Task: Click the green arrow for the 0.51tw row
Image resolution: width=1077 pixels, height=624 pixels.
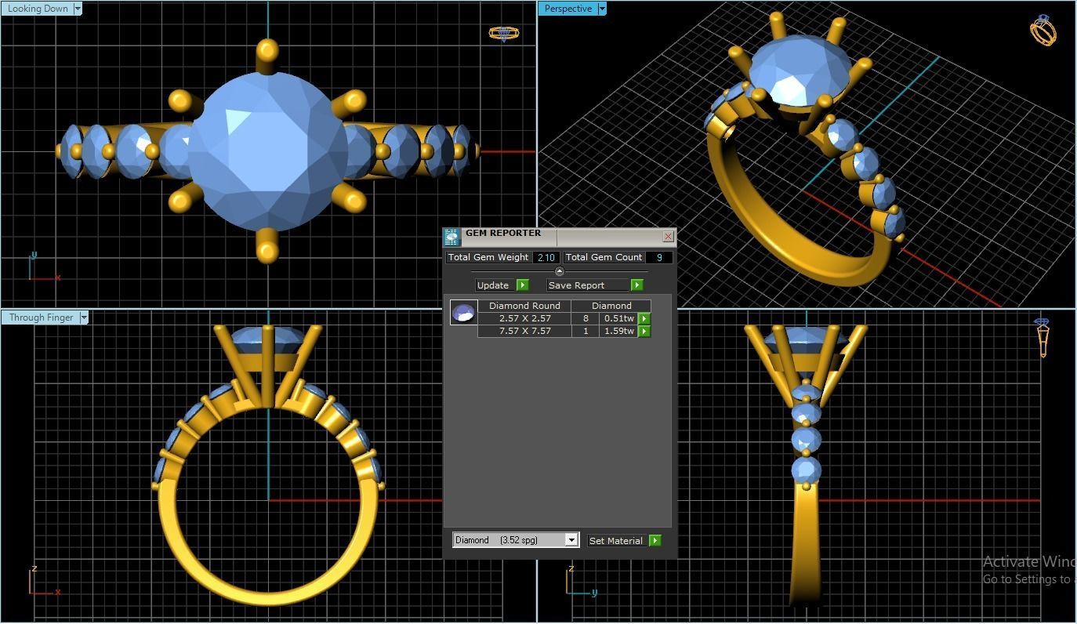Action: [644, 319]
